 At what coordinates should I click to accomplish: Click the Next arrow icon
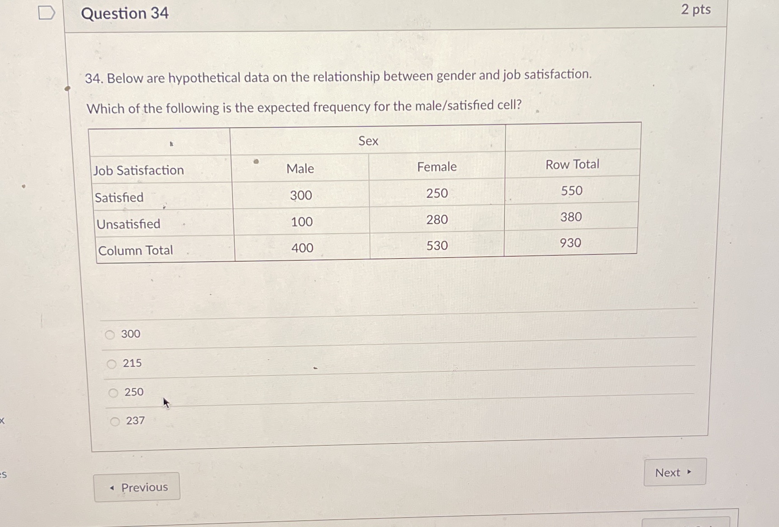click(690, 472)
